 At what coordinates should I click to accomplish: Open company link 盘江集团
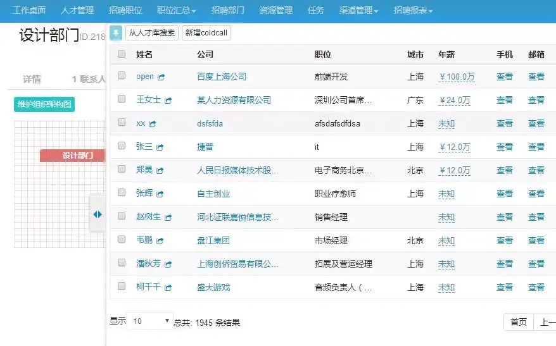click(x=213, y=240)
